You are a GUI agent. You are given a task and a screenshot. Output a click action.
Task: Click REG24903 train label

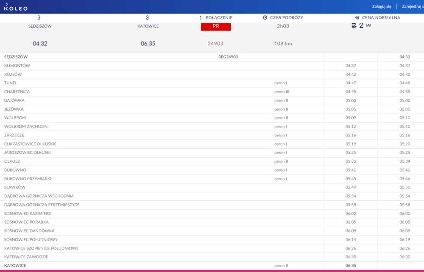228,57
